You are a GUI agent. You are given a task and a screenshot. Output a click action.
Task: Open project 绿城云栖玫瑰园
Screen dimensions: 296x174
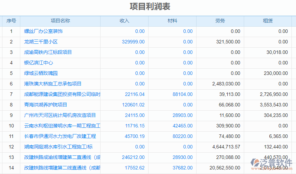tap(41, 74)
